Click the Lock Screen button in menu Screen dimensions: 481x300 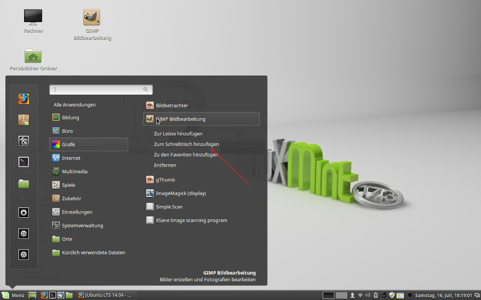tap(24, 213)
